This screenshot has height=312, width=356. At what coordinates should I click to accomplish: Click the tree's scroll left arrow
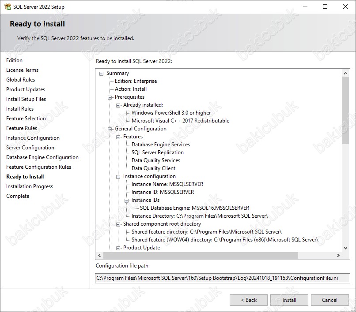(99, 255)
